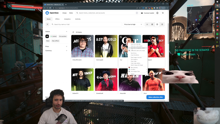Open the Chrome extensions puzzle icon

(x=154, y=8)
